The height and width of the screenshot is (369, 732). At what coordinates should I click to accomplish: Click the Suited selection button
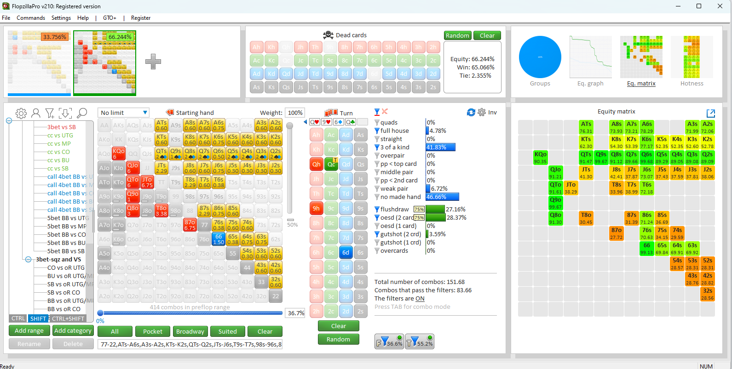point(228,331)
